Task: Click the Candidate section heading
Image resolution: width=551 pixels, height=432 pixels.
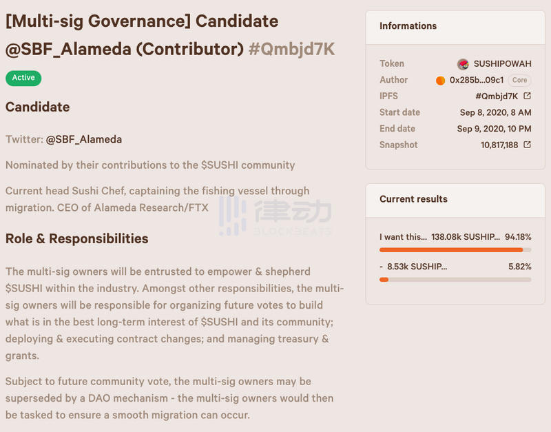Action: (37, 107)
